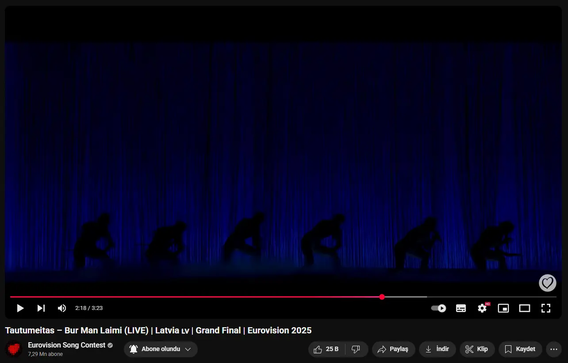The width and height of the screenshot is (568, 363).
Task: Switch to theater mode
Action: (x=525, y=308)
